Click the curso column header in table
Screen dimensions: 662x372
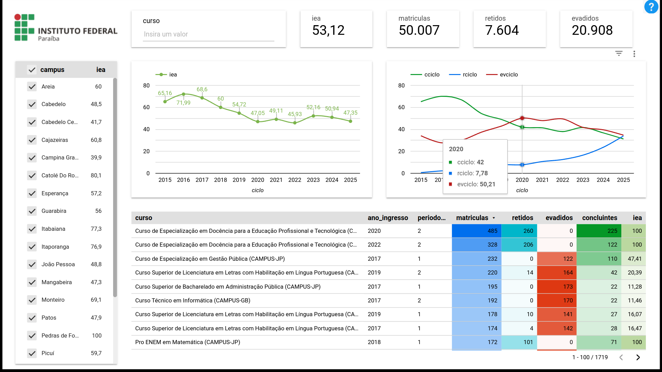(143, 218)
